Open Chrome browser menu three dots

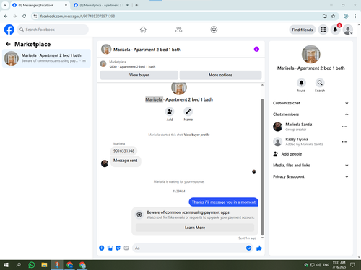coord(355,16)
